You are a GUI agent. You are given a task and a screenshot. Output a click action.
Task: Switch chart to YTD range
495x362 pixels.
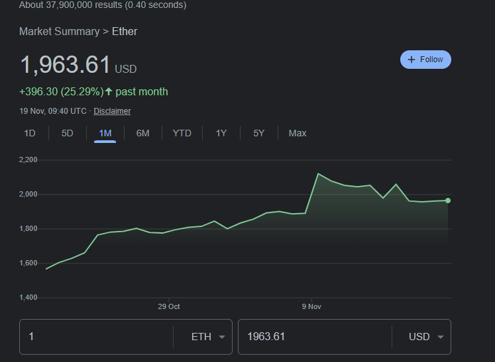click(x=182, y=133)
